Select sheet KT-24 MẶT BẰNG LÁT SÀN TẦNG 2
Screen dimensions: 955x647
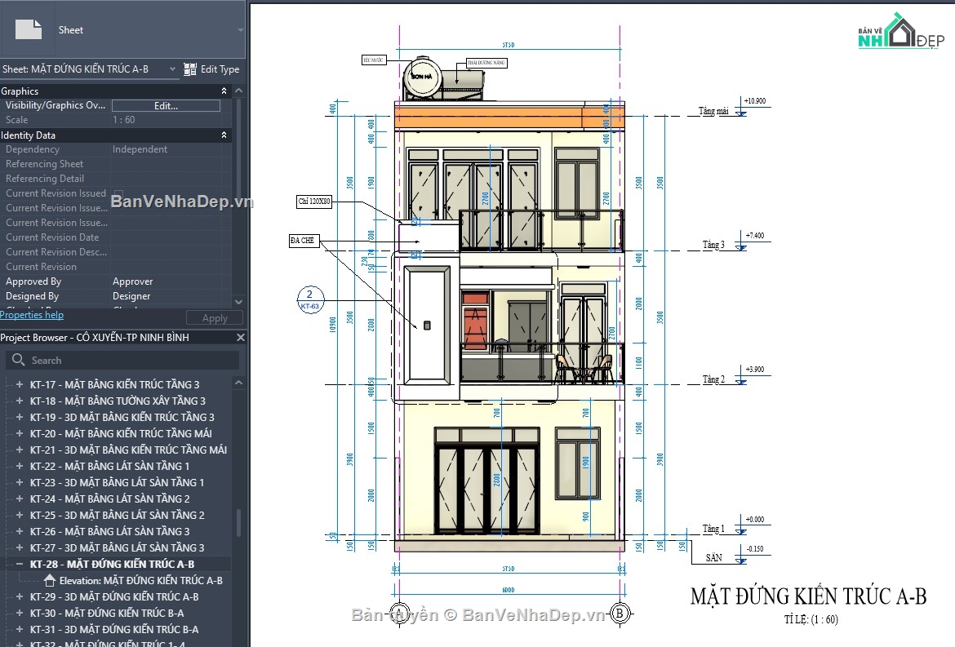click(109, 499)
